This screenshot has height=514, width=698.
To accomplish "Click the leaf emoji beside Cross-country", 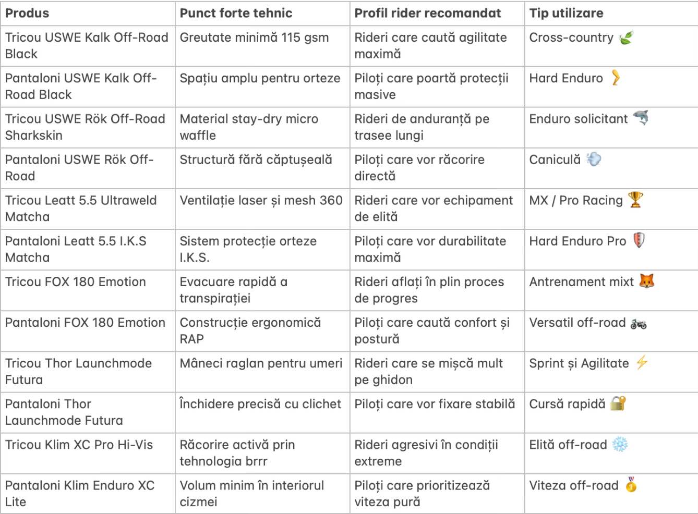I will click(625, 38).
